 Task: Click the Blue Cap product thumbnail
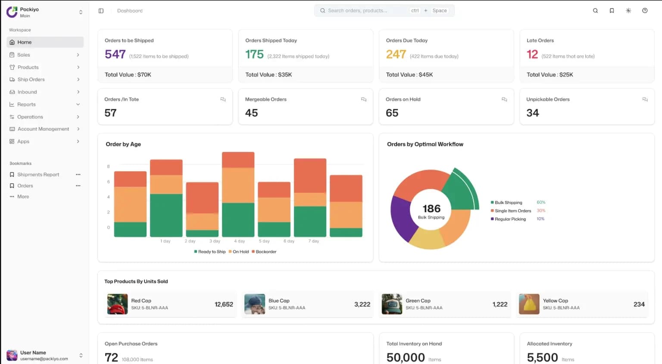[255, 304]
